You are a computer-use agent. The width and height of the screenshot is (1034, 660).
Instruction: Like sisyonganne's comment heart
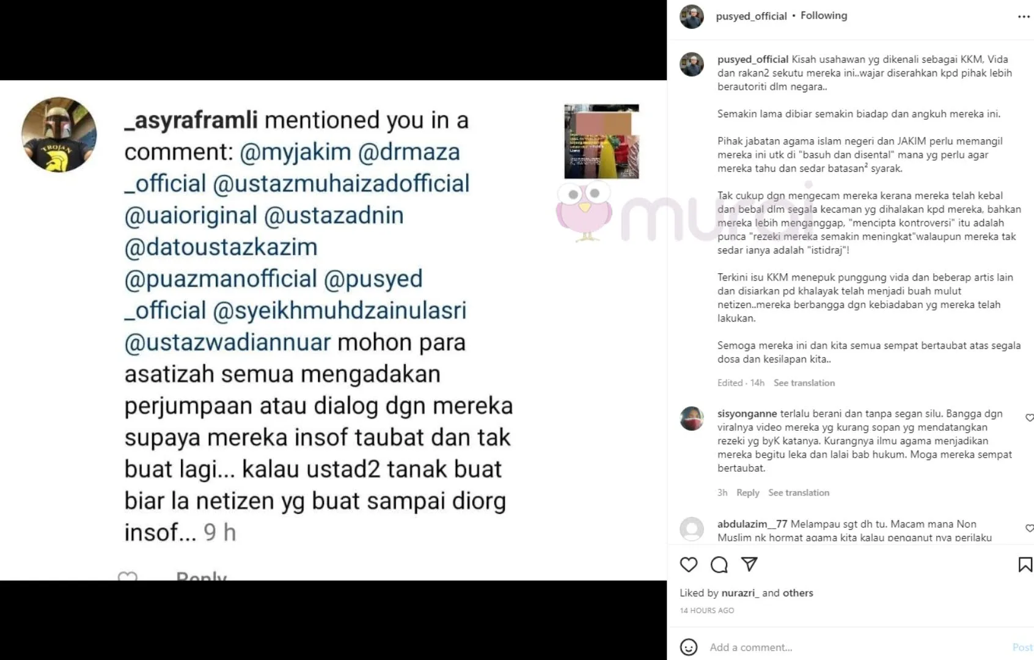tap(1029, 418)
